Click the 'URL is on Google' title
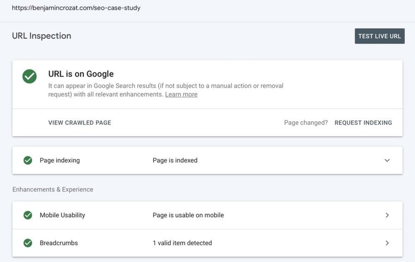Image resolution: width=415 pixels, height=262 pixels. 81,74
